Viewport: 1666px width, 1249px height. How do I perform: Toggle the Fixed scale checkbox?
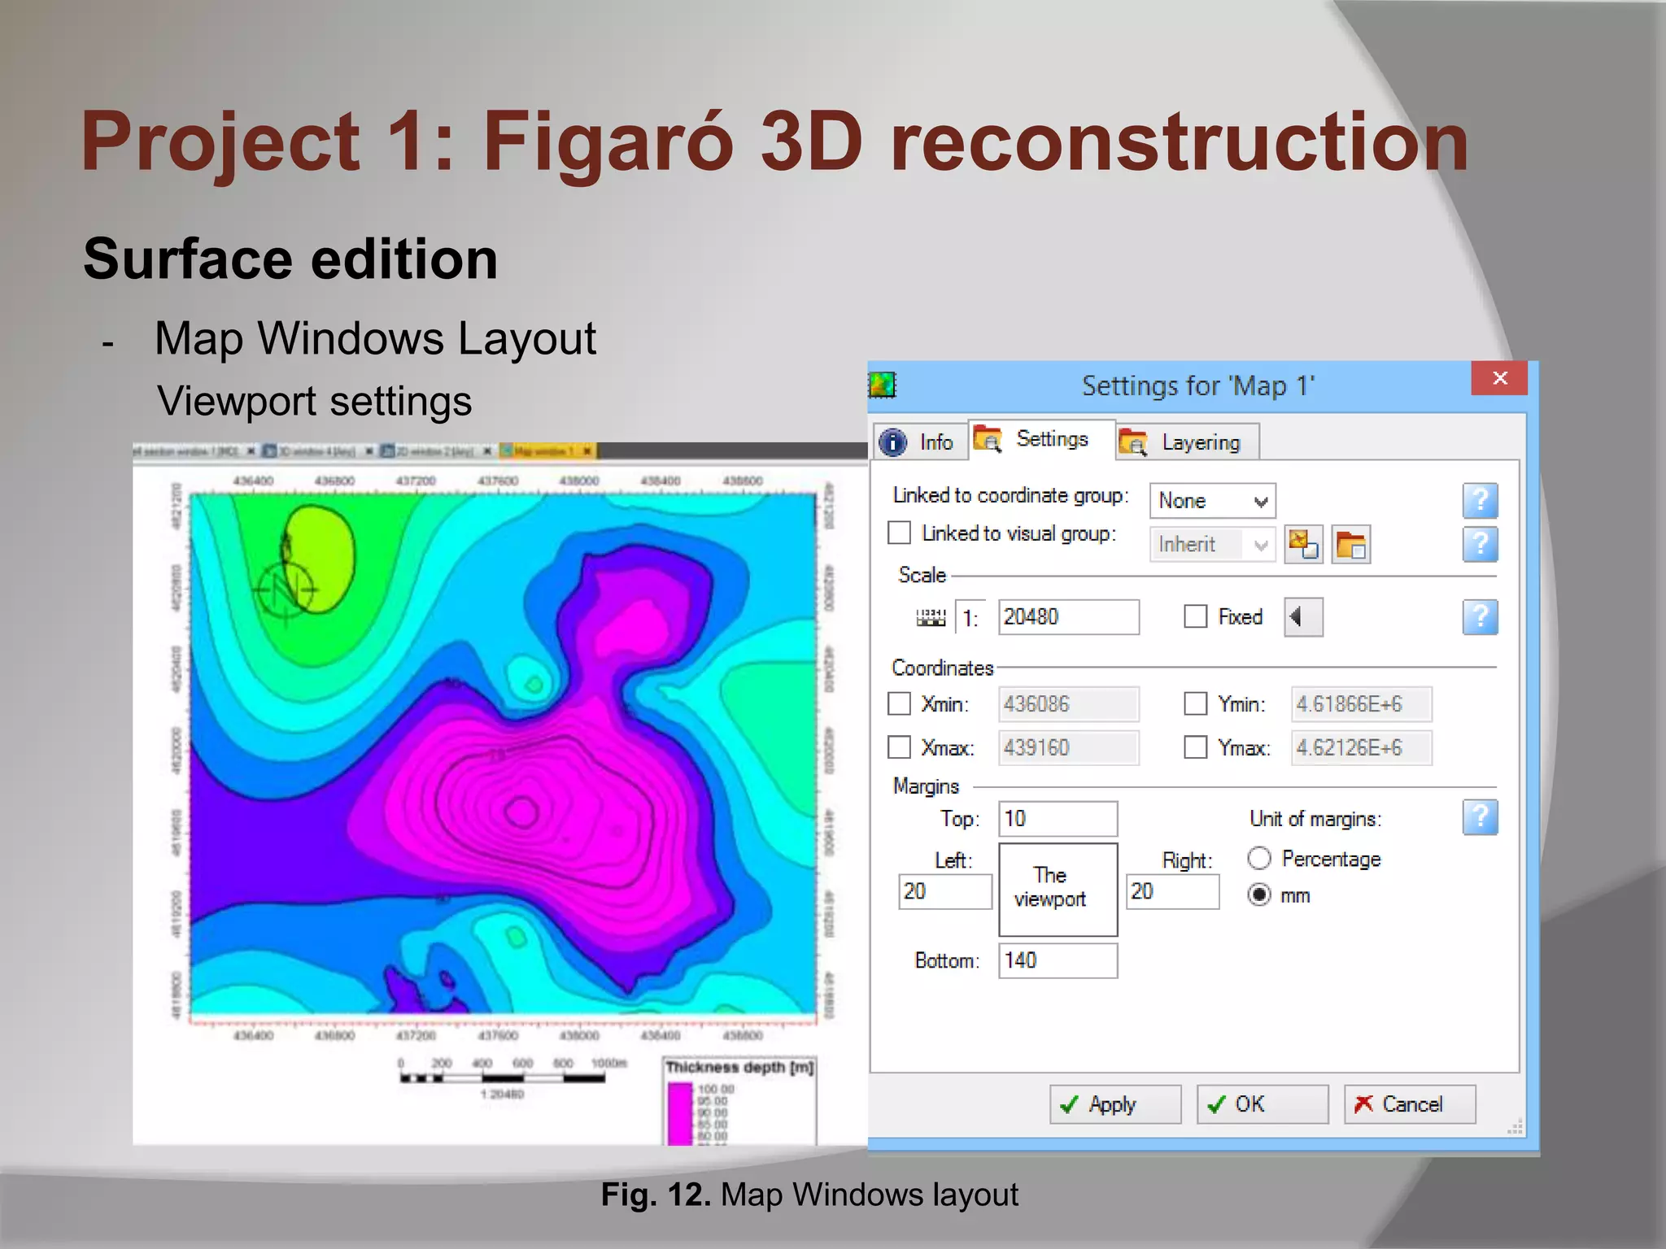point(1195,617)
